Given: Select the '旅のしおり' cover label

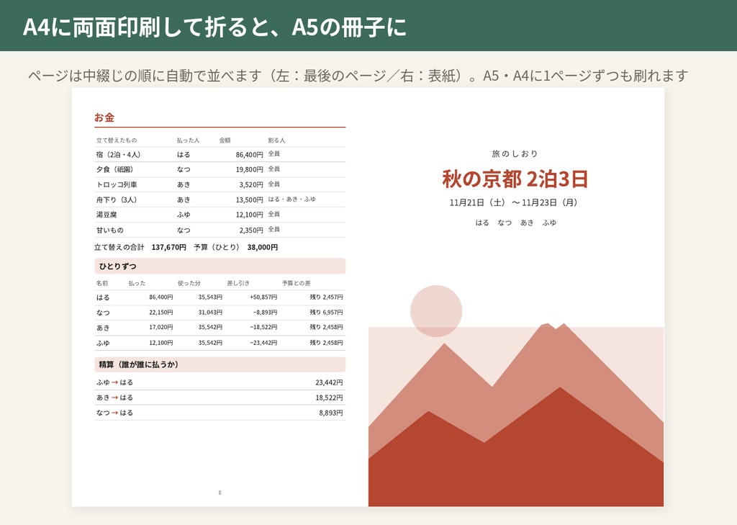Looking at the screenshot, I should click(515, 154).
